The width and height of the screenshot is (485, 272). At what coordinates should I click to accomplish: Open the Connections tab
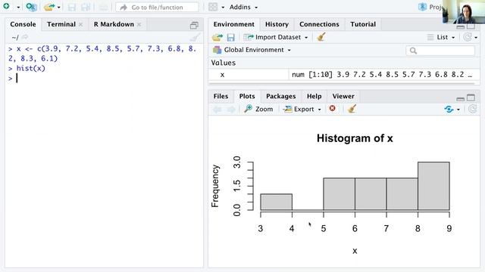point(319,24)
